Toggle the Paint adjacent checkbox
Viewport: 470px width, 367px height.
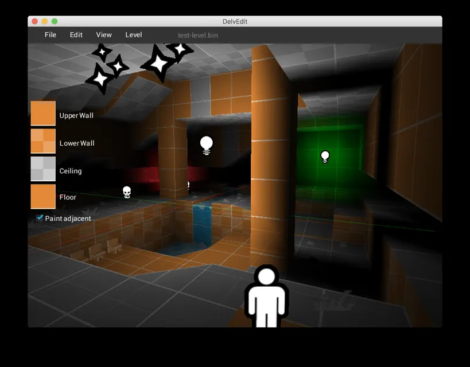pyautogui.click(x=40, y=218)
